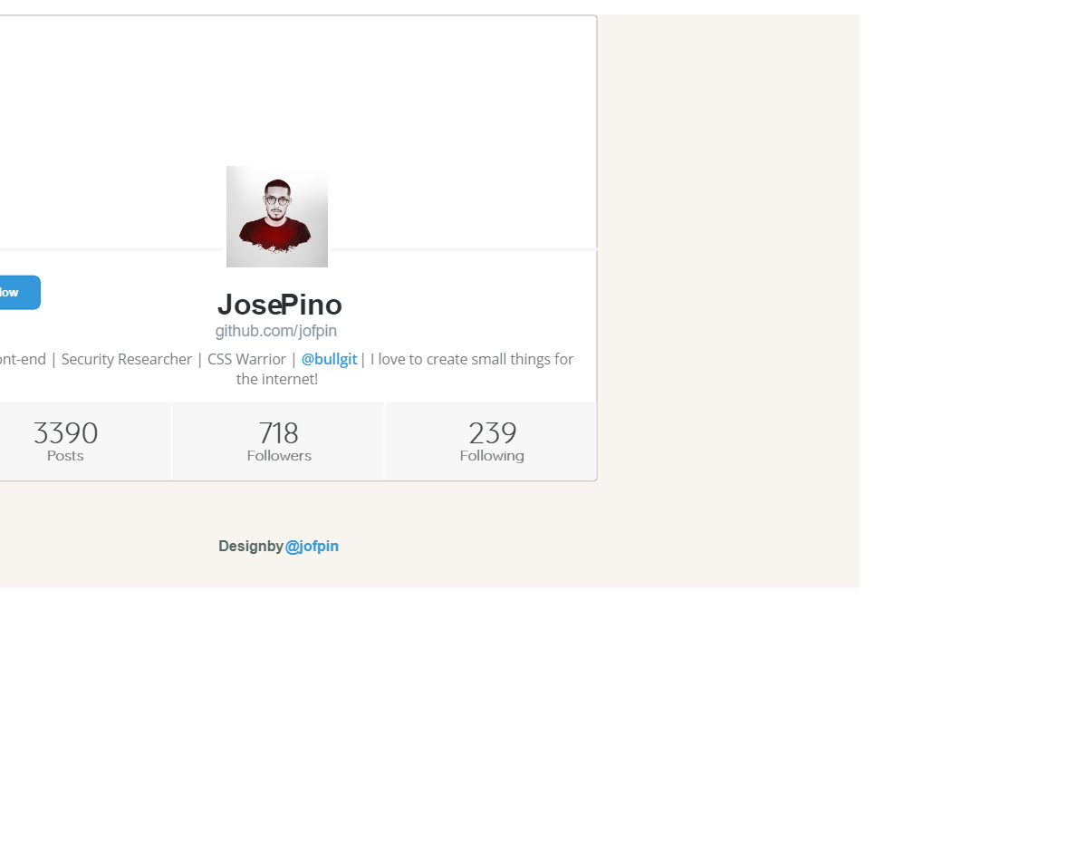
Task: Select the Posts label
Action: click(x=65, y=456)
